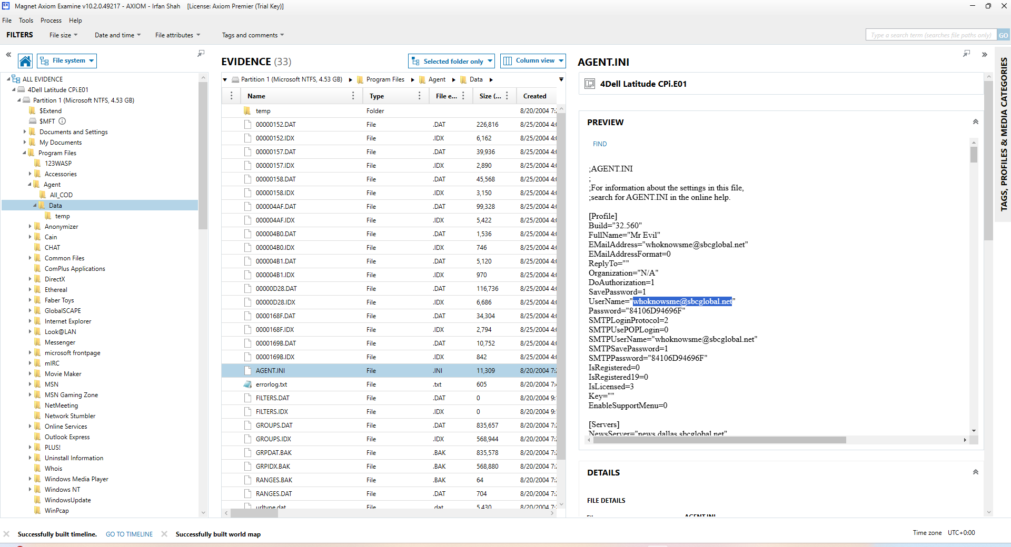Viewport: 1011px width, 547px height.
Task: Open the Help menu
Action: click(75, 21)
